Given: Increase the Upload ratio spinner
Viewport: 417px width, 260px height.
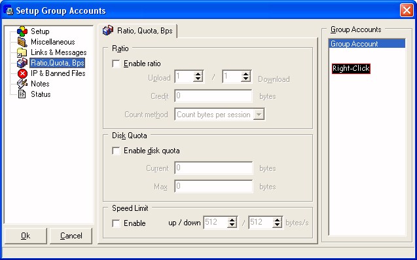Looking at the screenshot, I should click(198, 74).
